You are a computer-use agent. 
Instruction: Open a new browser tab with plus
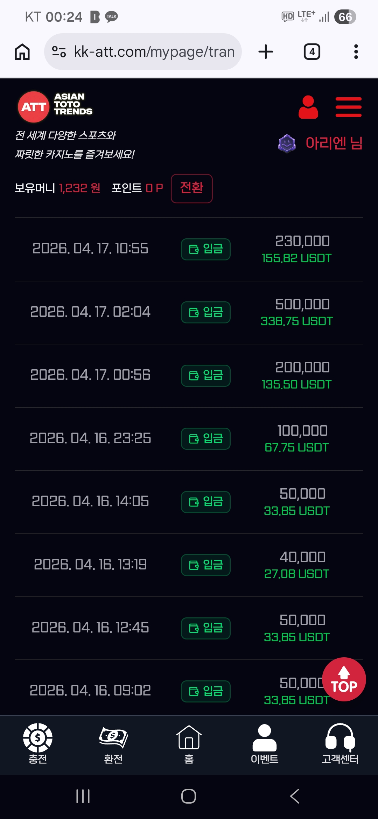click(x=266, y=52)
